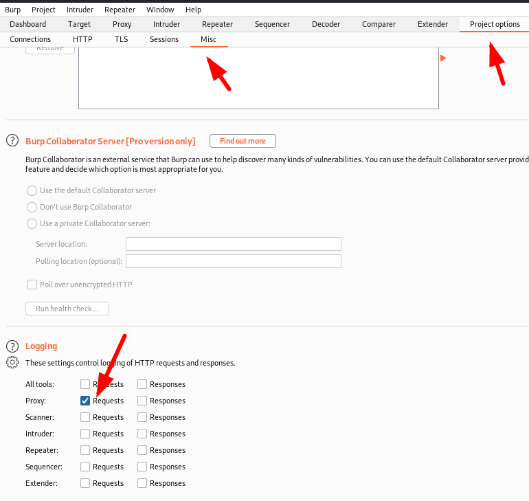
Task: Toggle Poll over unencrypted HTTP checkbox
Action: (32, 285)
